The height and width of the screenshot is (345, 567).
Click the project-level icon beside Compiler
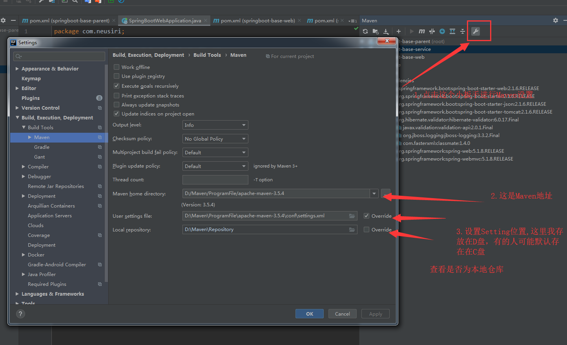[100, 167]
